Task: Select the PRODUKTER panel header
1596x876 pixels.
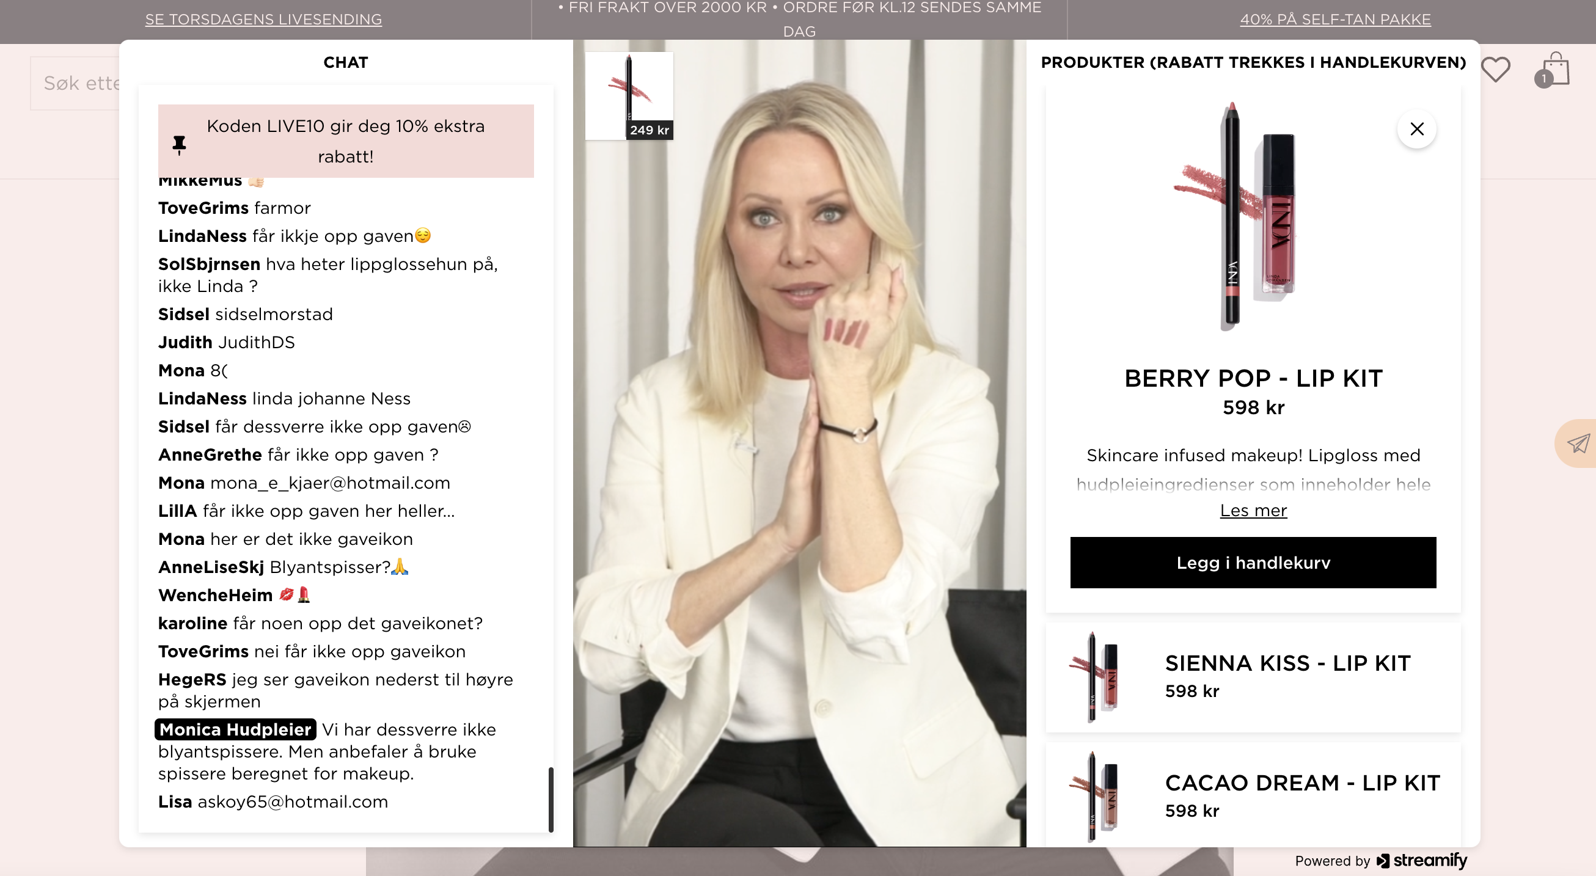Action: pyautogui.click(x=1253, y=62)
